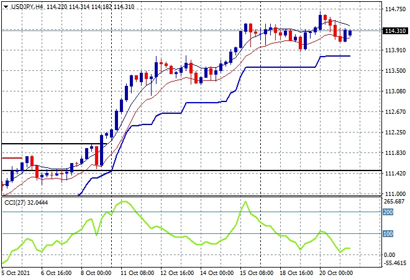Click the 18 Oct 16:00 time label

coord(296,273)
